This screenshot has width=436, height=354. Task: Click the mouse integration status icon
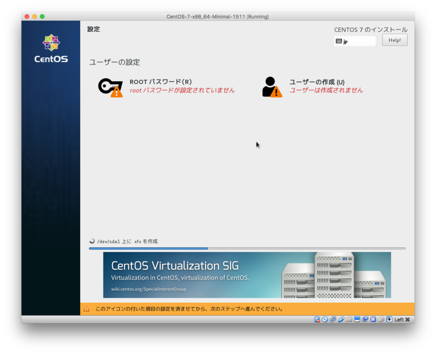click(381, 320)
